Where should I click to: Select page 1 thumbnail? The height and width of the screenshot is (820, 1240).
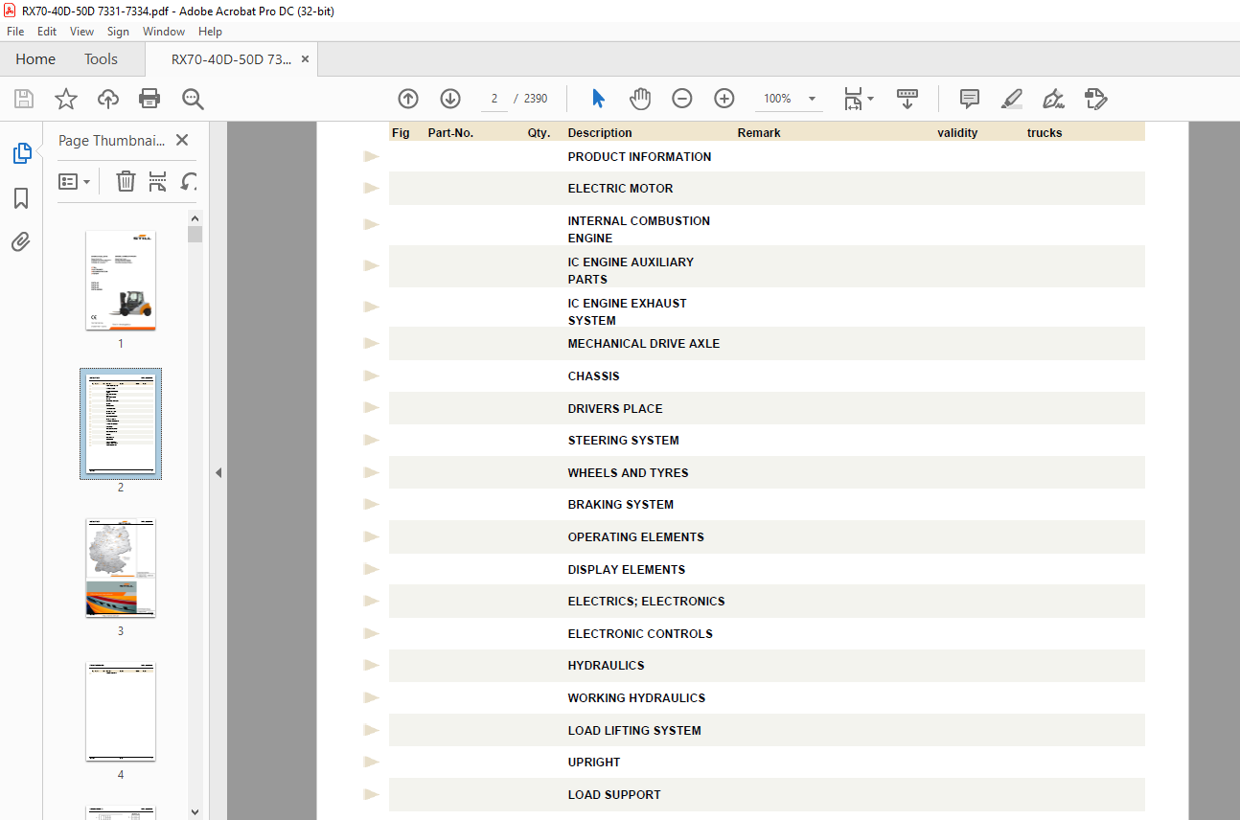[x=121, y=281]
